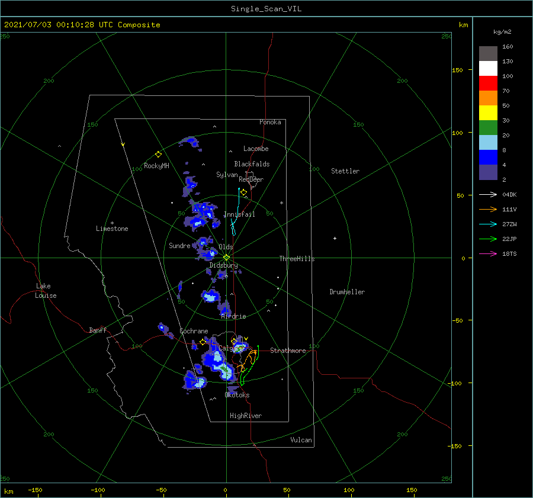Click the 22JP legend label
Viewport: 533px width, 498px height.
coord(509,239)
